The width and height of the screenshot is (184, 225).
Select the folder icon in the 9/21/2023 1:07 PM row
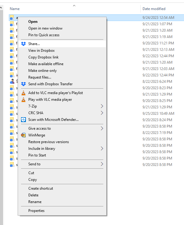pyautogui.click(x=12, y=24)
